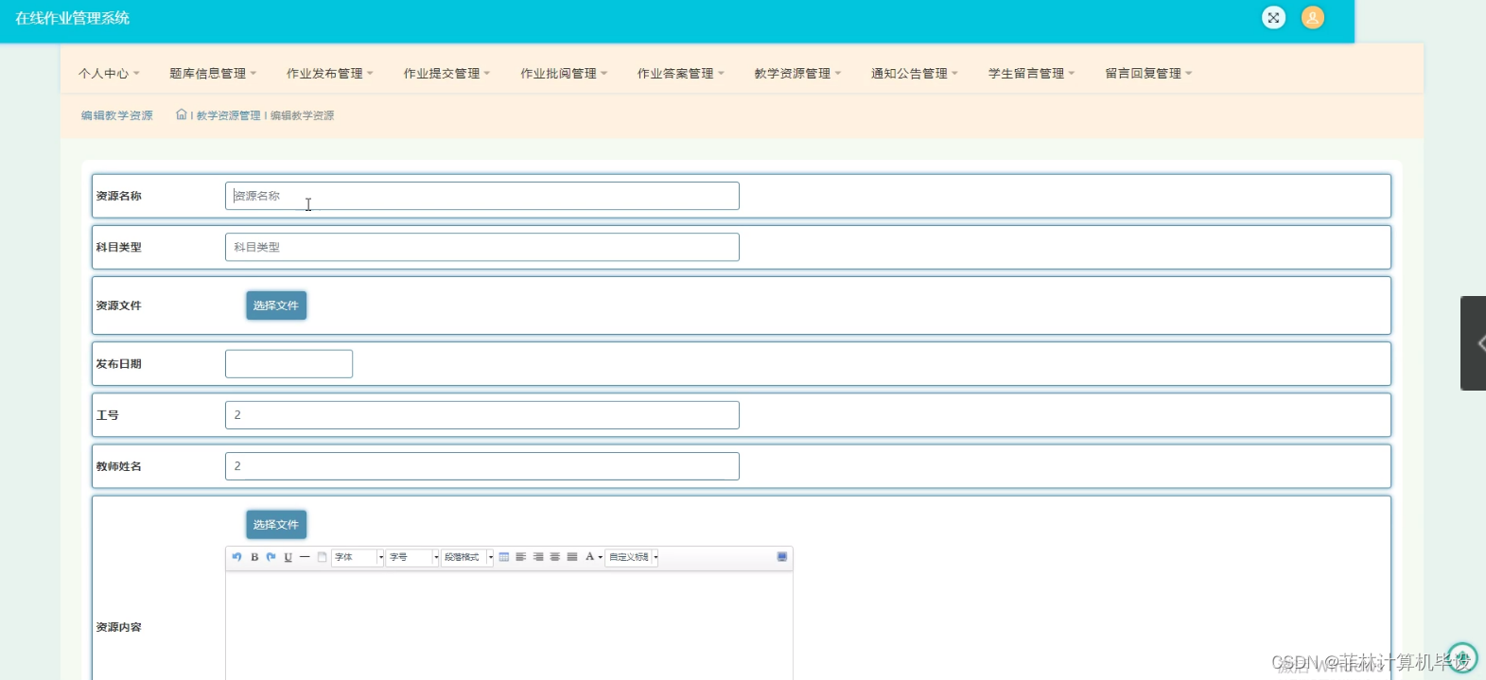
Task: Open the 作业发布管理 menu
Action: pyautogui.click(x=330, y=73)
